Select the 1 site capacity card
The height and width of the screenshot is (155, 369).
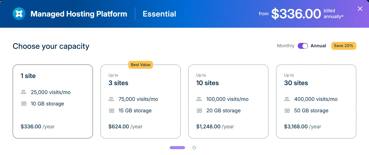click(53, 101)
